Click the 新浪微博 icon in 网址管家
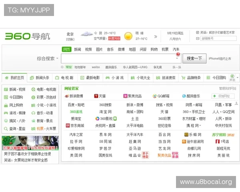Screen dimensions: 240x192 pyautogui.click(x=66, y=96)
